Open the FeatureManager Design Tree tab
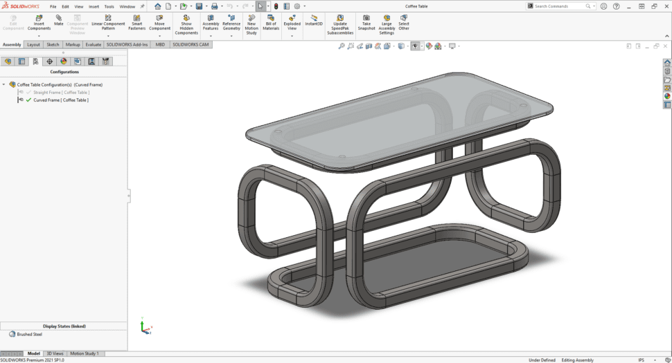This screenshot has width=672, height=363. [8, 62]
